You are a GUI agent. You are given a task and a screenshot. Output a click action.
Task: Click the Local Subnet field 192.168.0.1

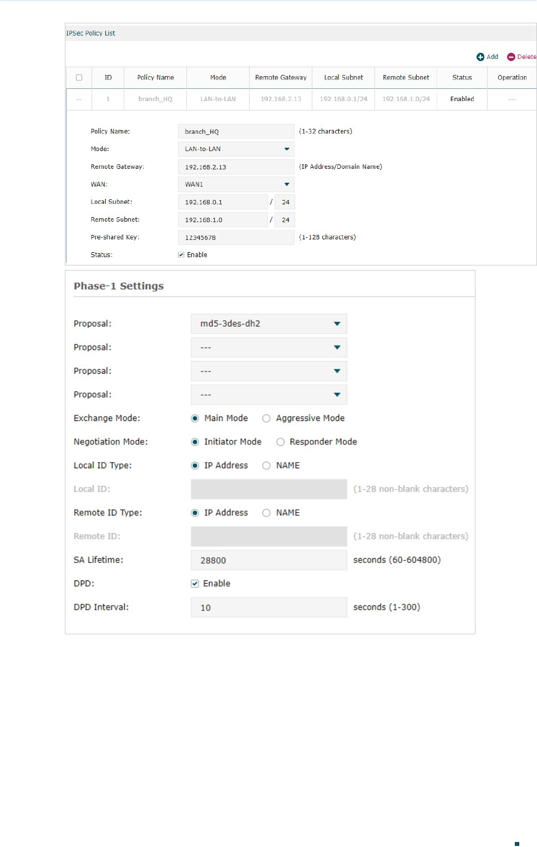[223, 202]
